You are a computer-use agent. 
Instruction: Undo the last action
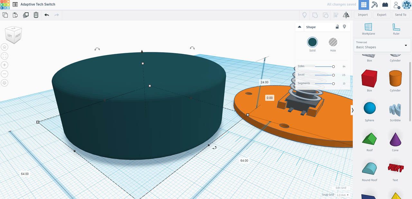46,15
